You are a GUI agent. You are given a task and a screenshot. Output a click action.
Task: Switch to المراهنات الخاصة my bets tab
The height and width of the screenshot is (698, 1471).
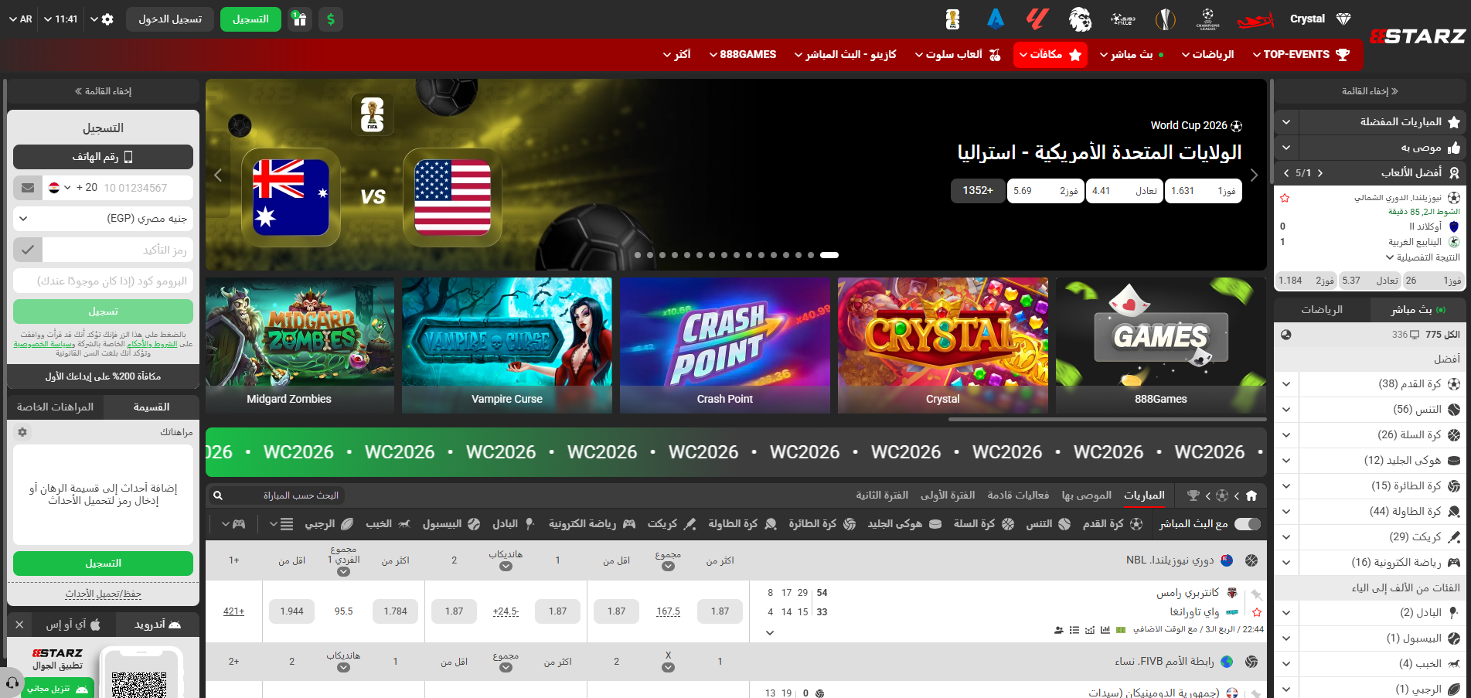tap(55, 407)
